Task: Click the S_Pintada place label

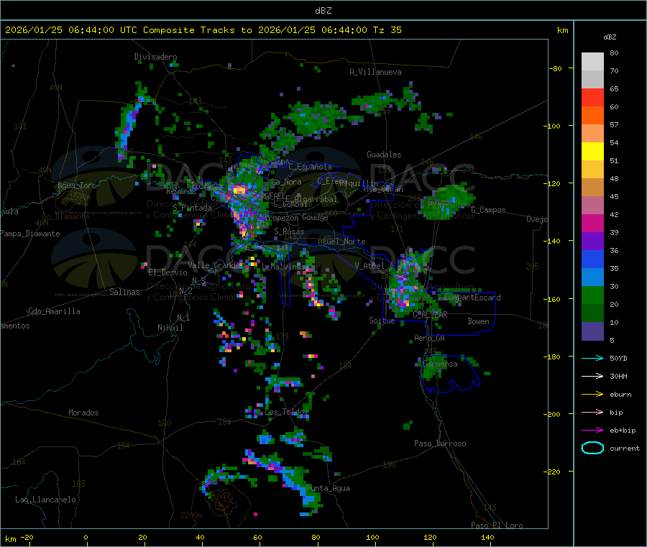Action: coord(192,208)
